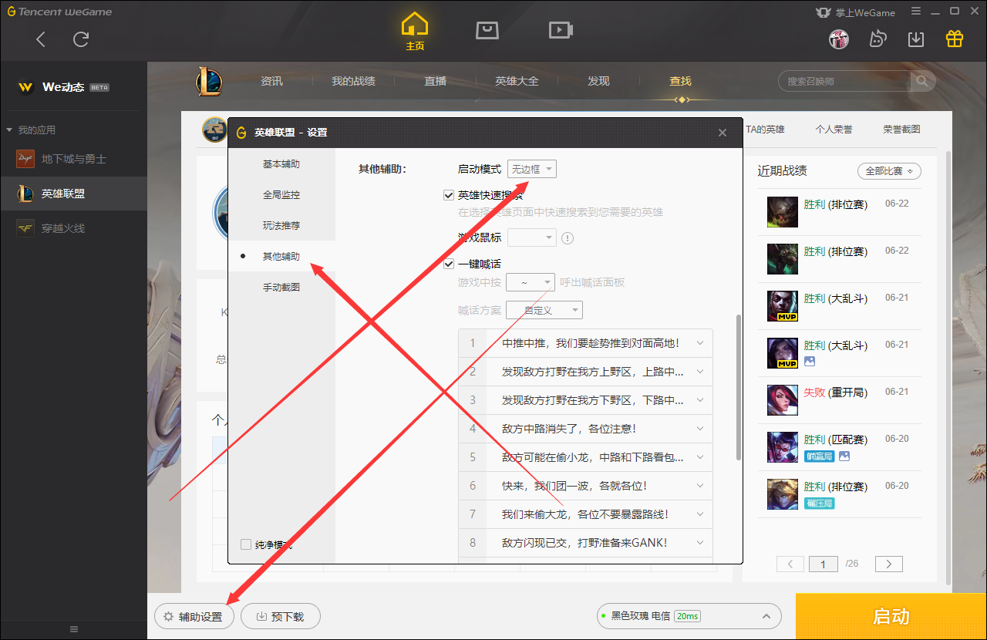The width and height of the screenshot is (987, 640).
Task: Open the ~ hotkey dropdown
Action: pos(531,283)
